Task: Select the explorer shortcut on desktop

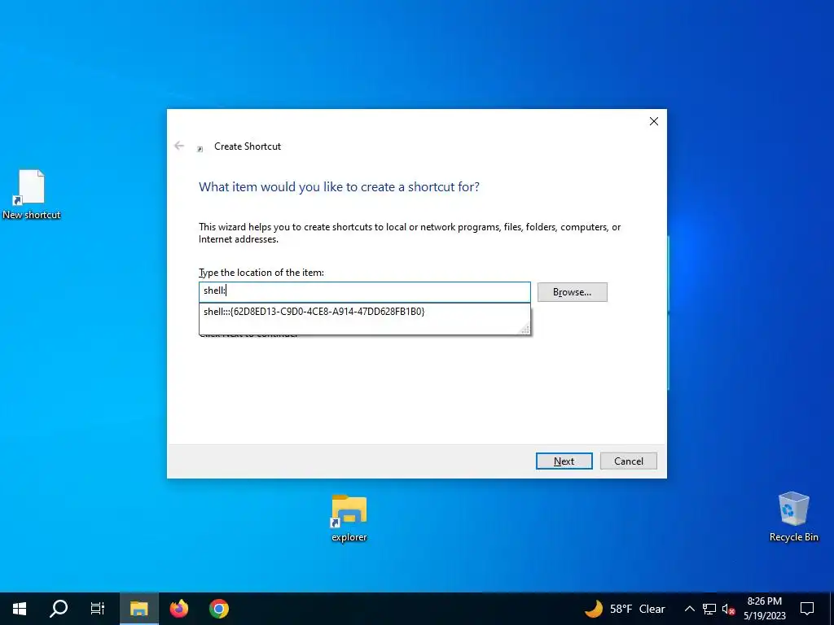Action: point(349,518)
